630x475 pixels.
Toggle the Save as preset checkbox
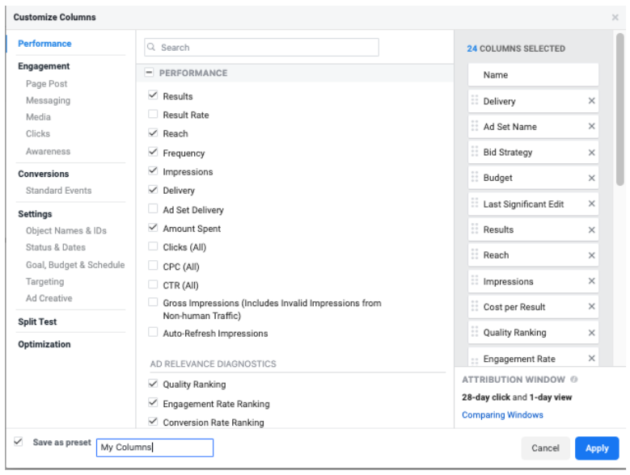click(19, 443)
